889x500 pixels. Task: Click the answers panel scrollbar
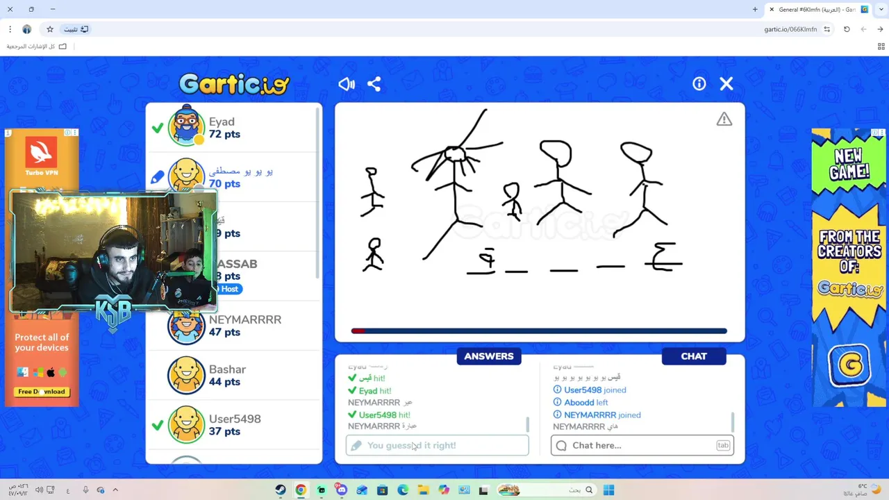coord(527,424)
